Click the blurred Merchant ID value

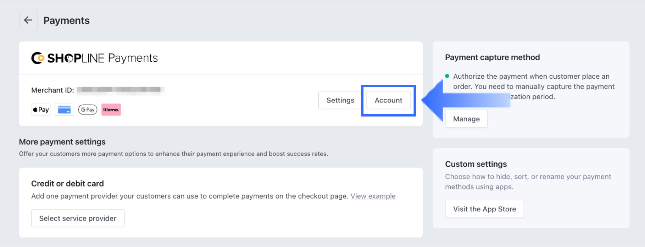click(121, 90)
